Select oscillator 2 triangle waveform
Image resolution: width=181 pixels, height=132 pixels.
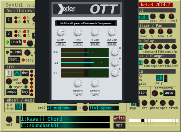(16, 32)
